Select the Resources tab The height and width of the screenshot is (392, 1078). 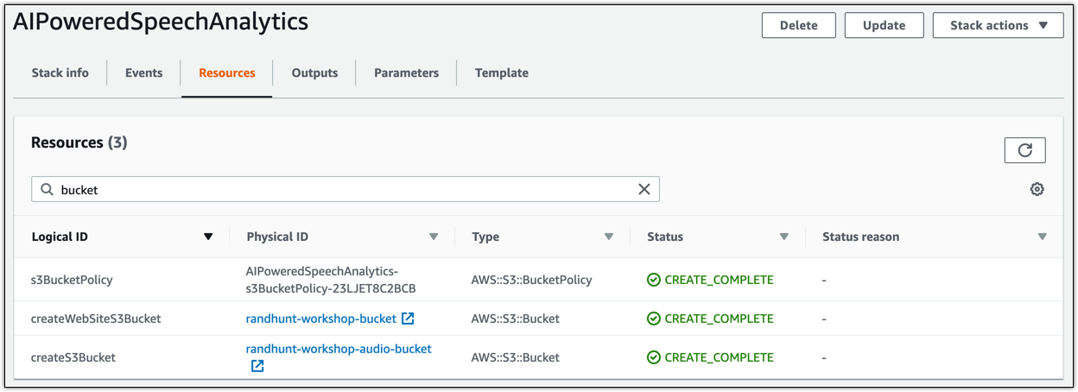226,73
